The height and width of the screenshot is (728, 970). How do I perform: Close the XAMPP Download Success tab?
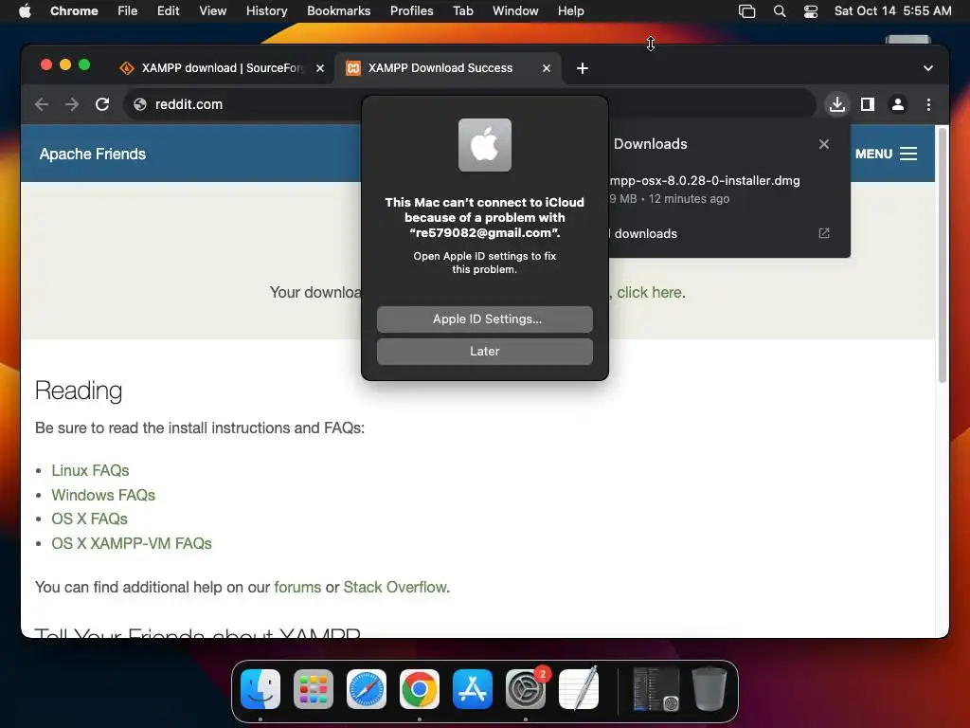(x=547, y=68)
